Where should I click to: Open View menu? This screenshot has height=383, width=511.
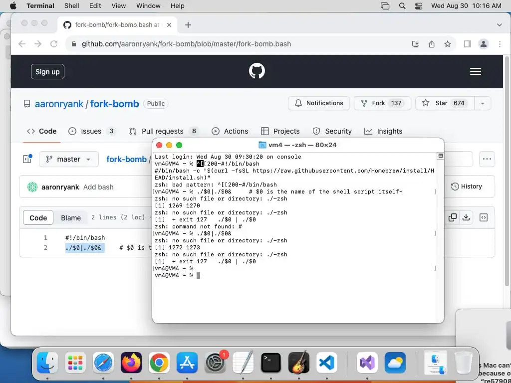click(x=119, y=6)
